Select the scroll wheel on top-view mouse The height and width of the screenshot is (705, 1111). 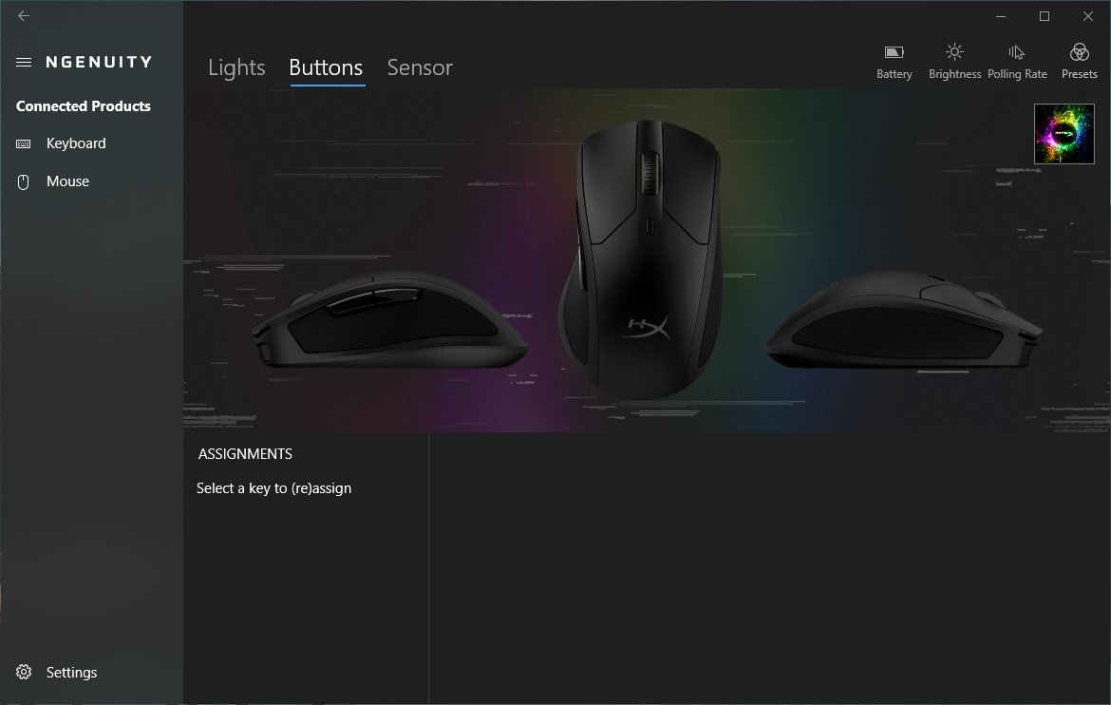point(650,174)
